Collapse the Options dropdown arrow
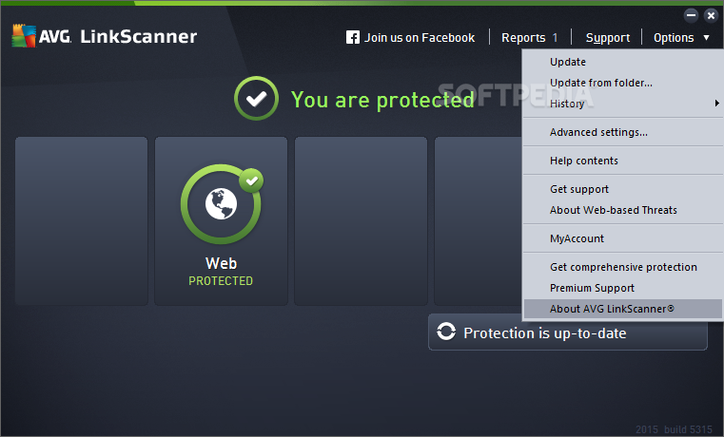The image size is (724, 437). click(707, 37)
